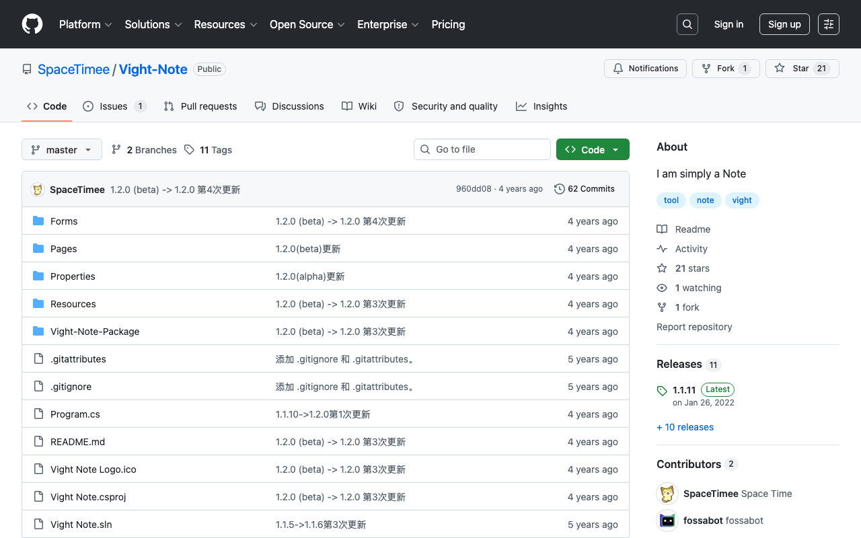The image size is (861, 538).
Task: Click the Pages folder icon
Action: [38, 249]
